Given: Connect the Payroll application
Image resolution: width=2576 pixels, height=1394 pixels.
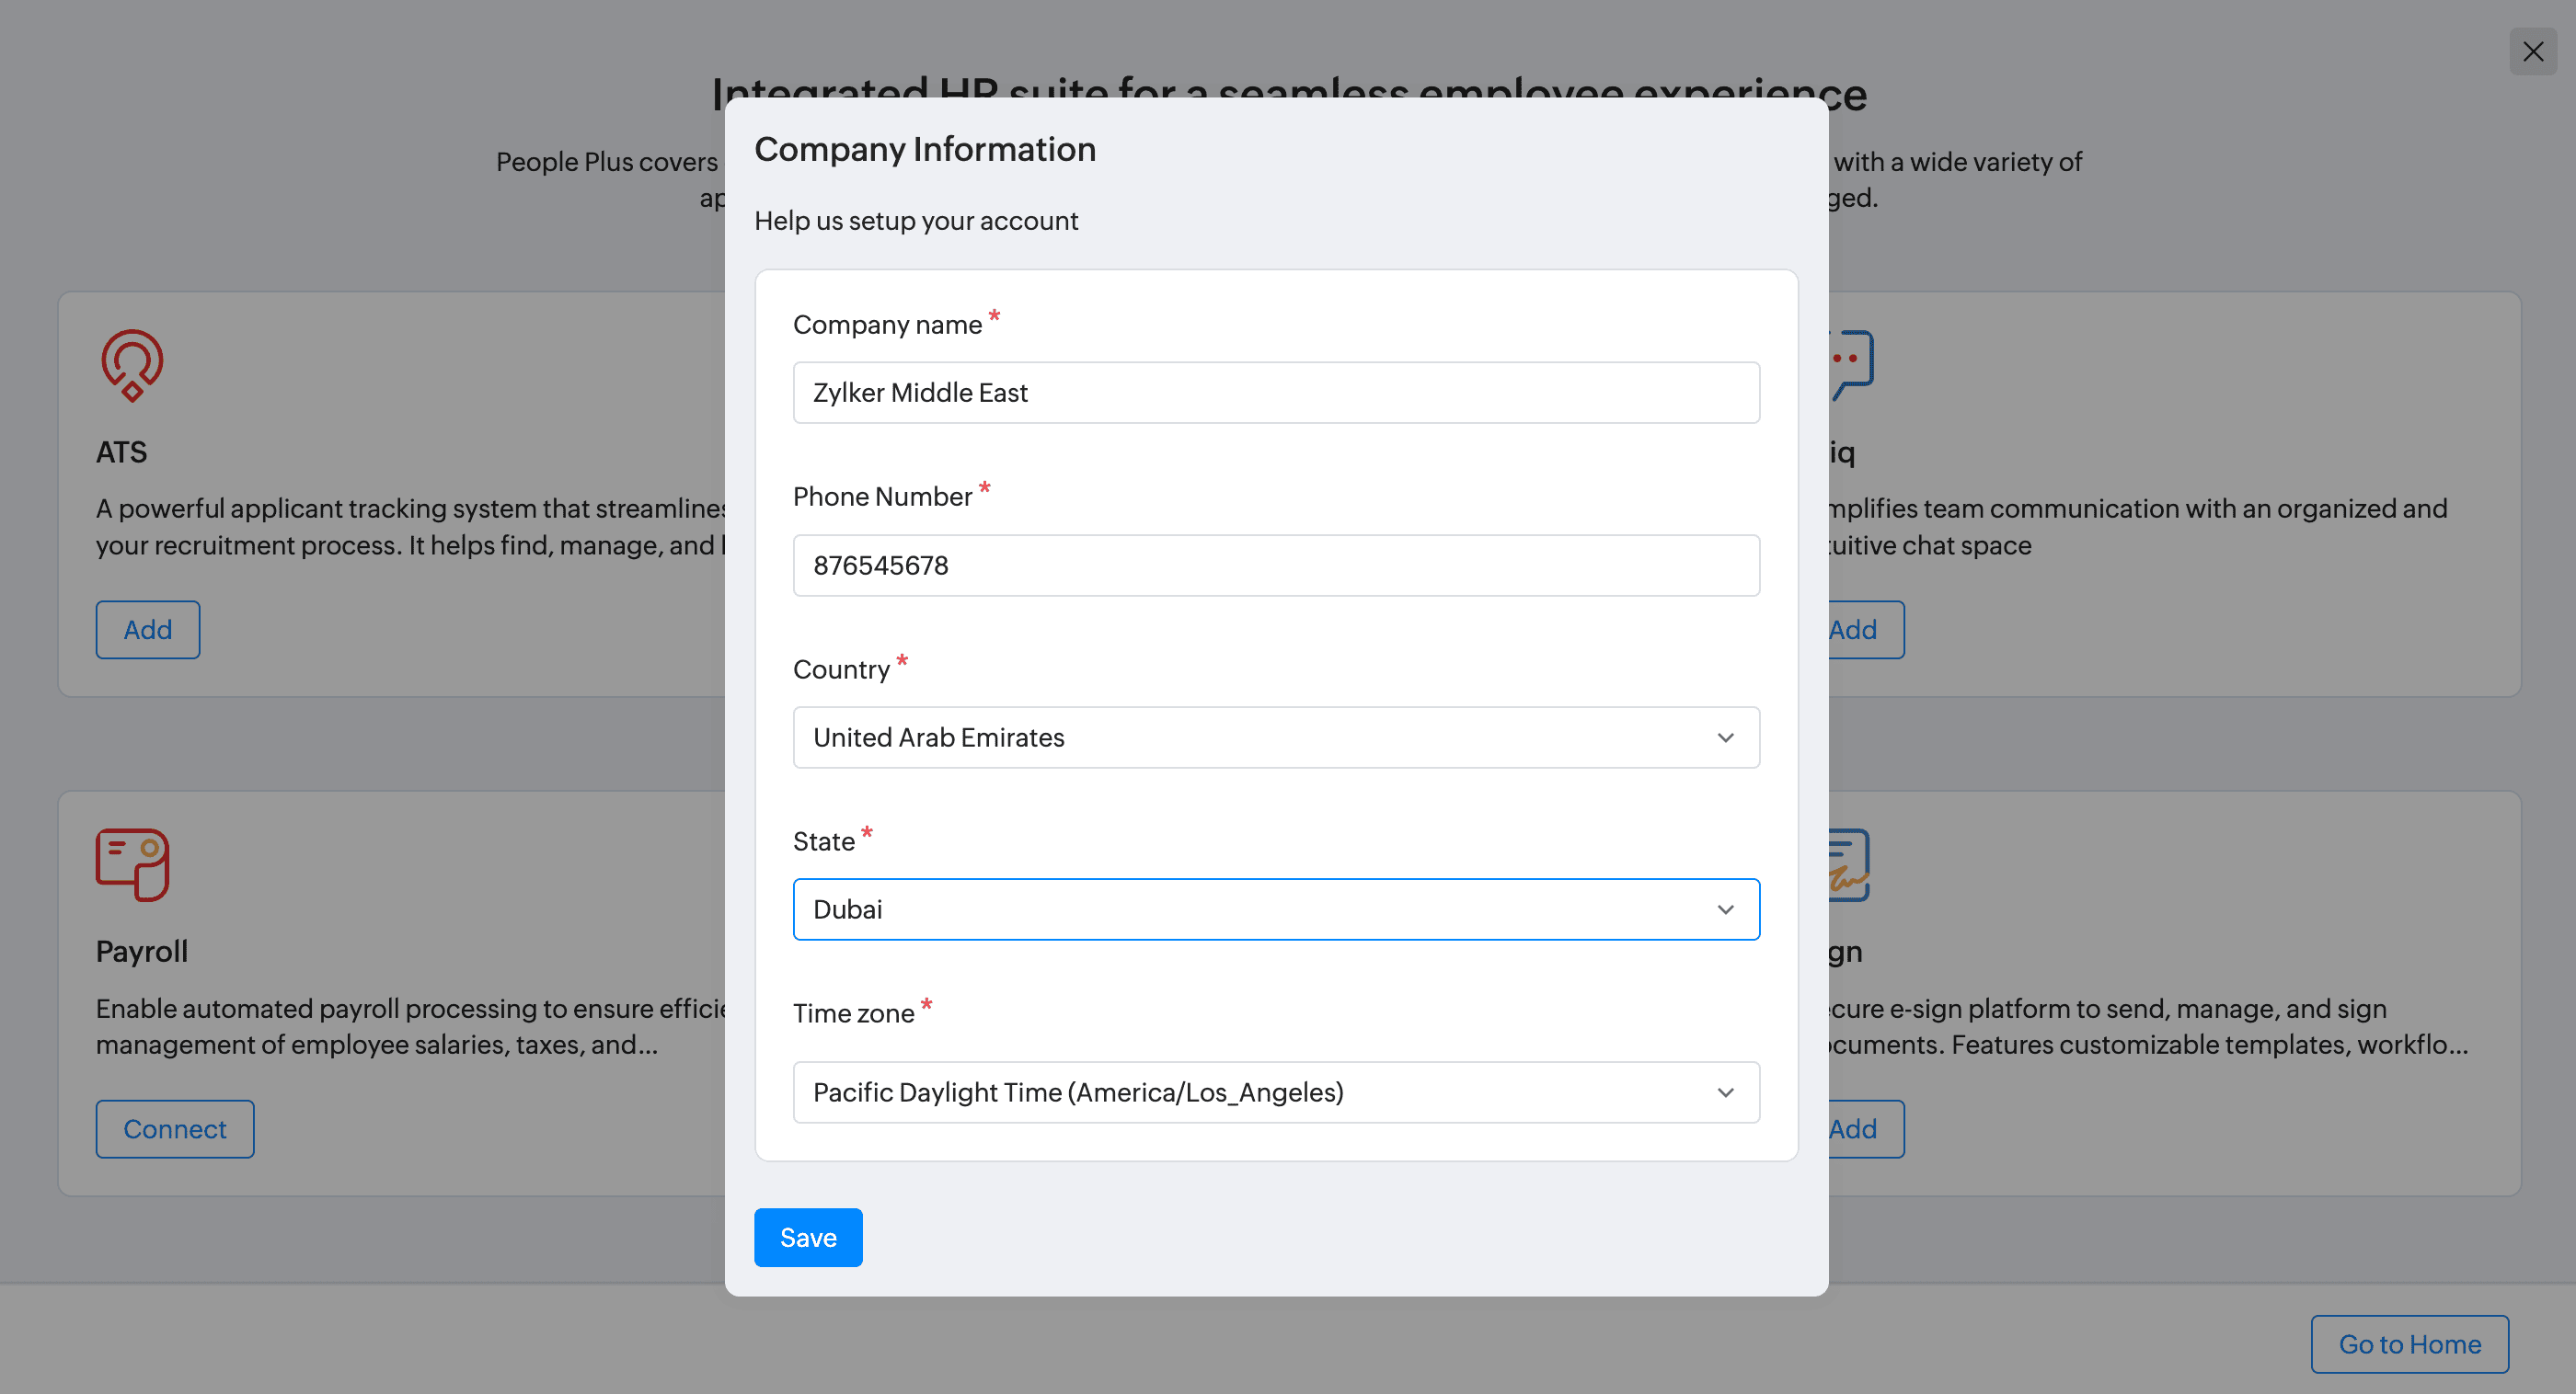Looking at the screenshot, I should (174, 1128).
